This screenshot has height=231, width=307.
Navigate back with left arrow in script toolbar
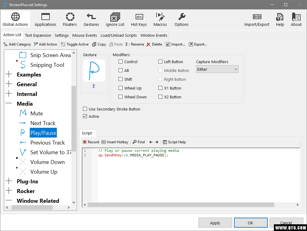click(x=151, y=142)
